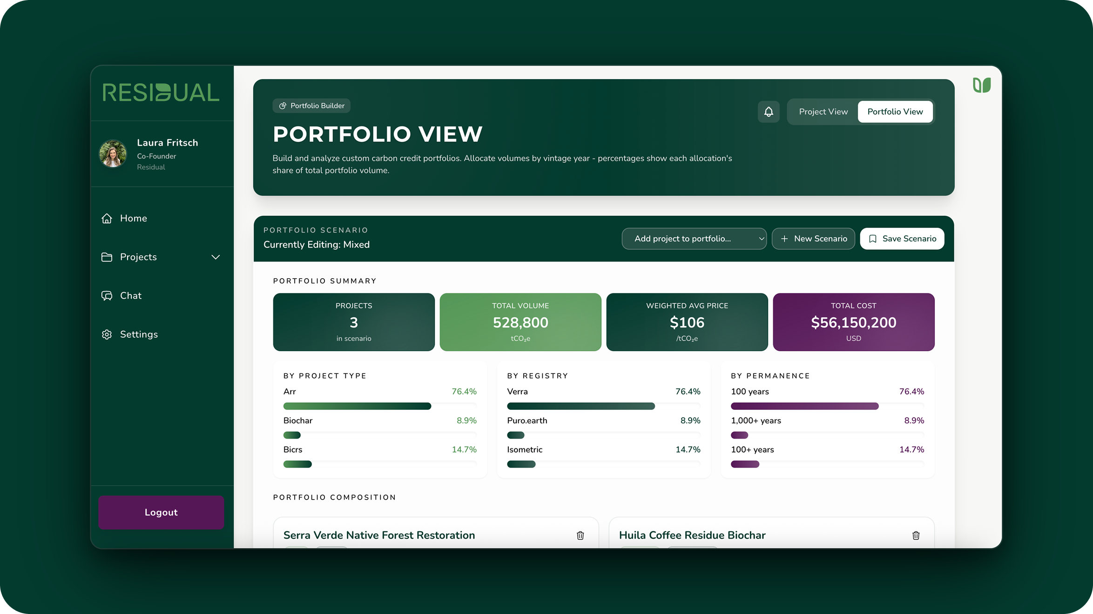Screen dimensions: 1093x614
Task: Go to Home in sidebar
Action: [134, 218]
